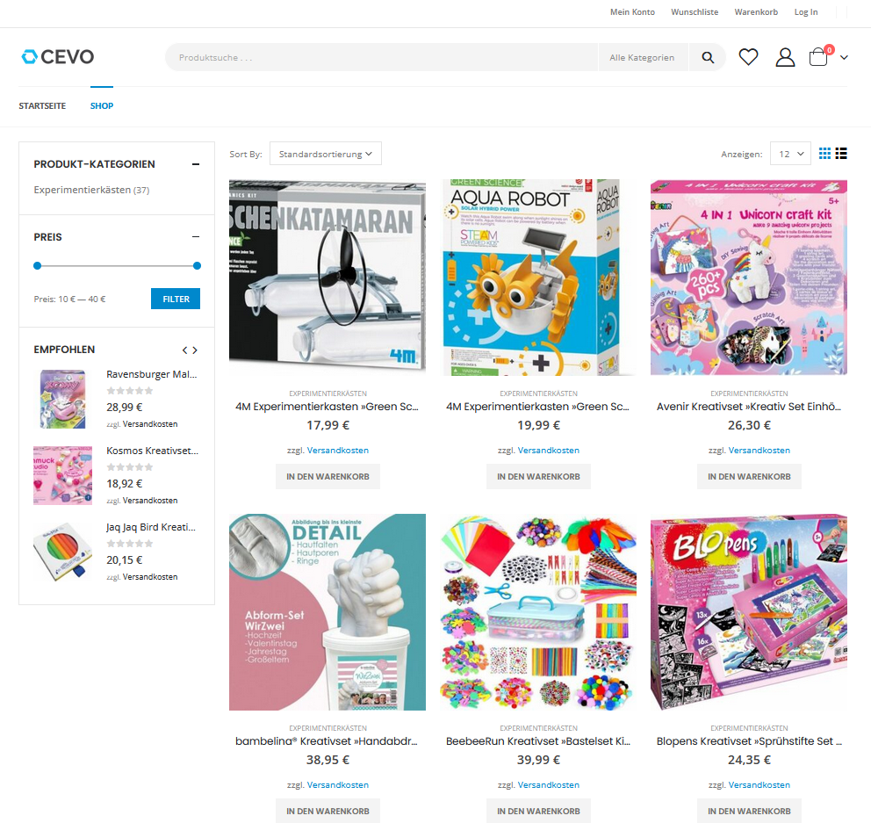
Task: Click the user account icon
Action: point(785,57)
